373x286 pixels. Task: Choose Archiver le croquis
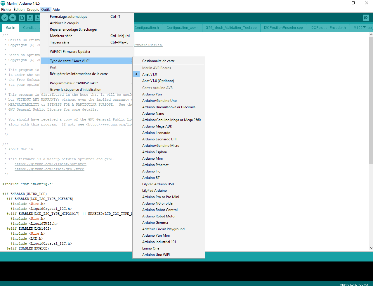87,23
